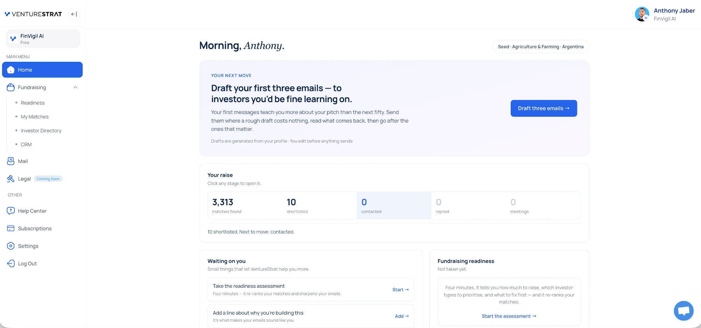701x328 pixels.
Task: Open the Readiness submenu item
Action: (33, 103)
